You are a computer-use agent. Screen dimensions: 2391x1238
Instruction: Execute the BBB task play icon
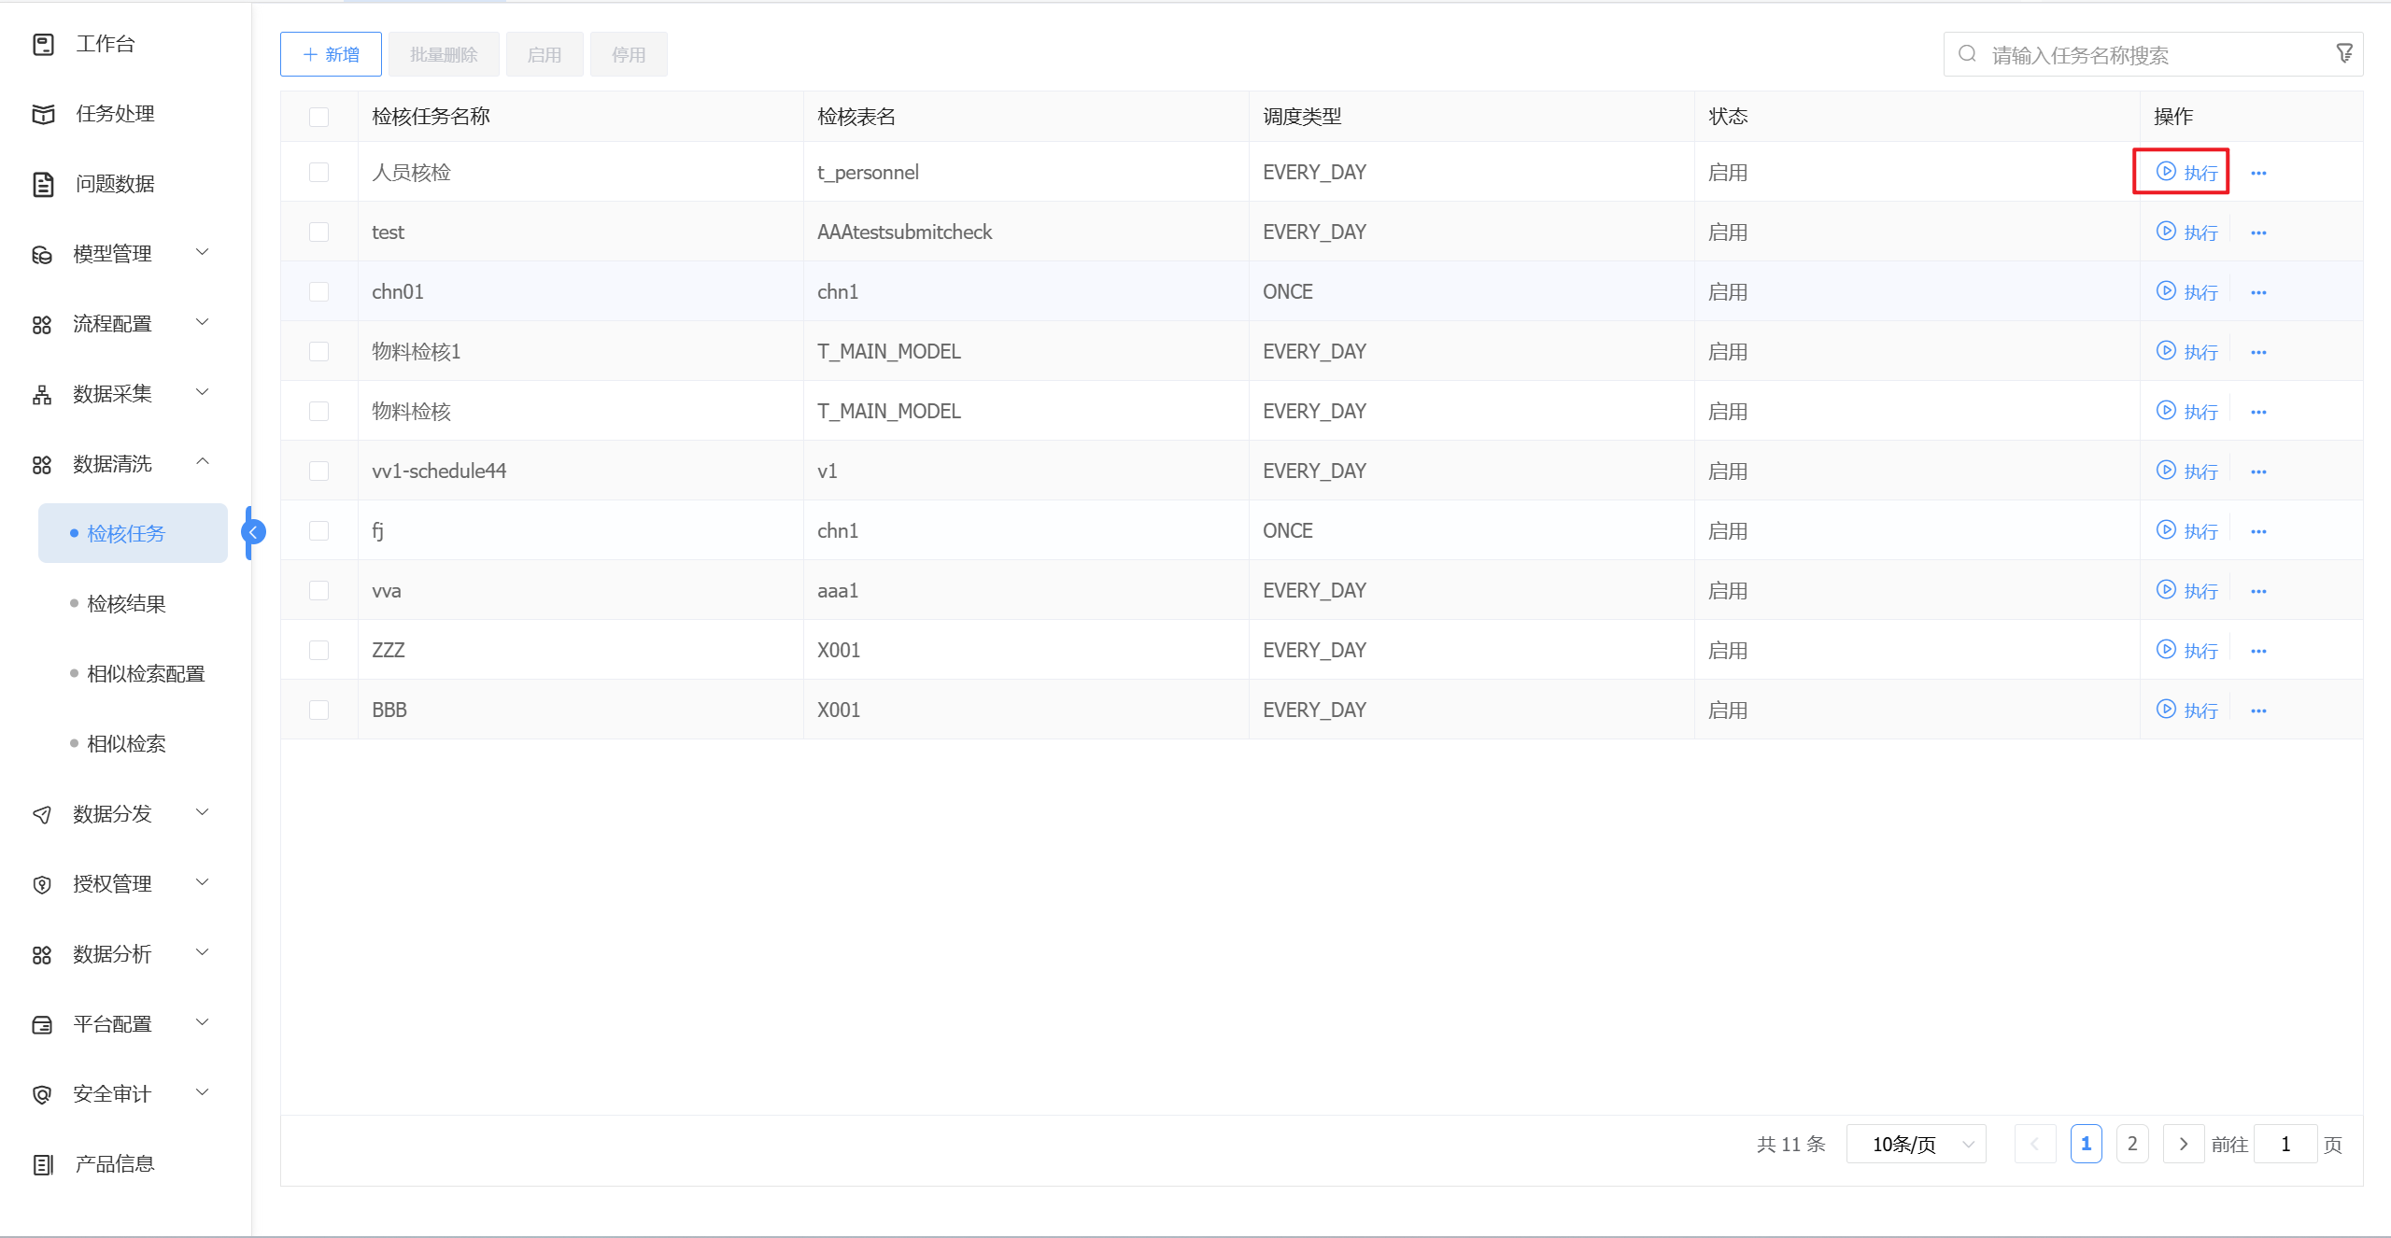pyautogui.click(x=2166, y=710)
